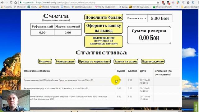Open the Mail.Ru bookmark
The image size is (199, 112).
32,7
